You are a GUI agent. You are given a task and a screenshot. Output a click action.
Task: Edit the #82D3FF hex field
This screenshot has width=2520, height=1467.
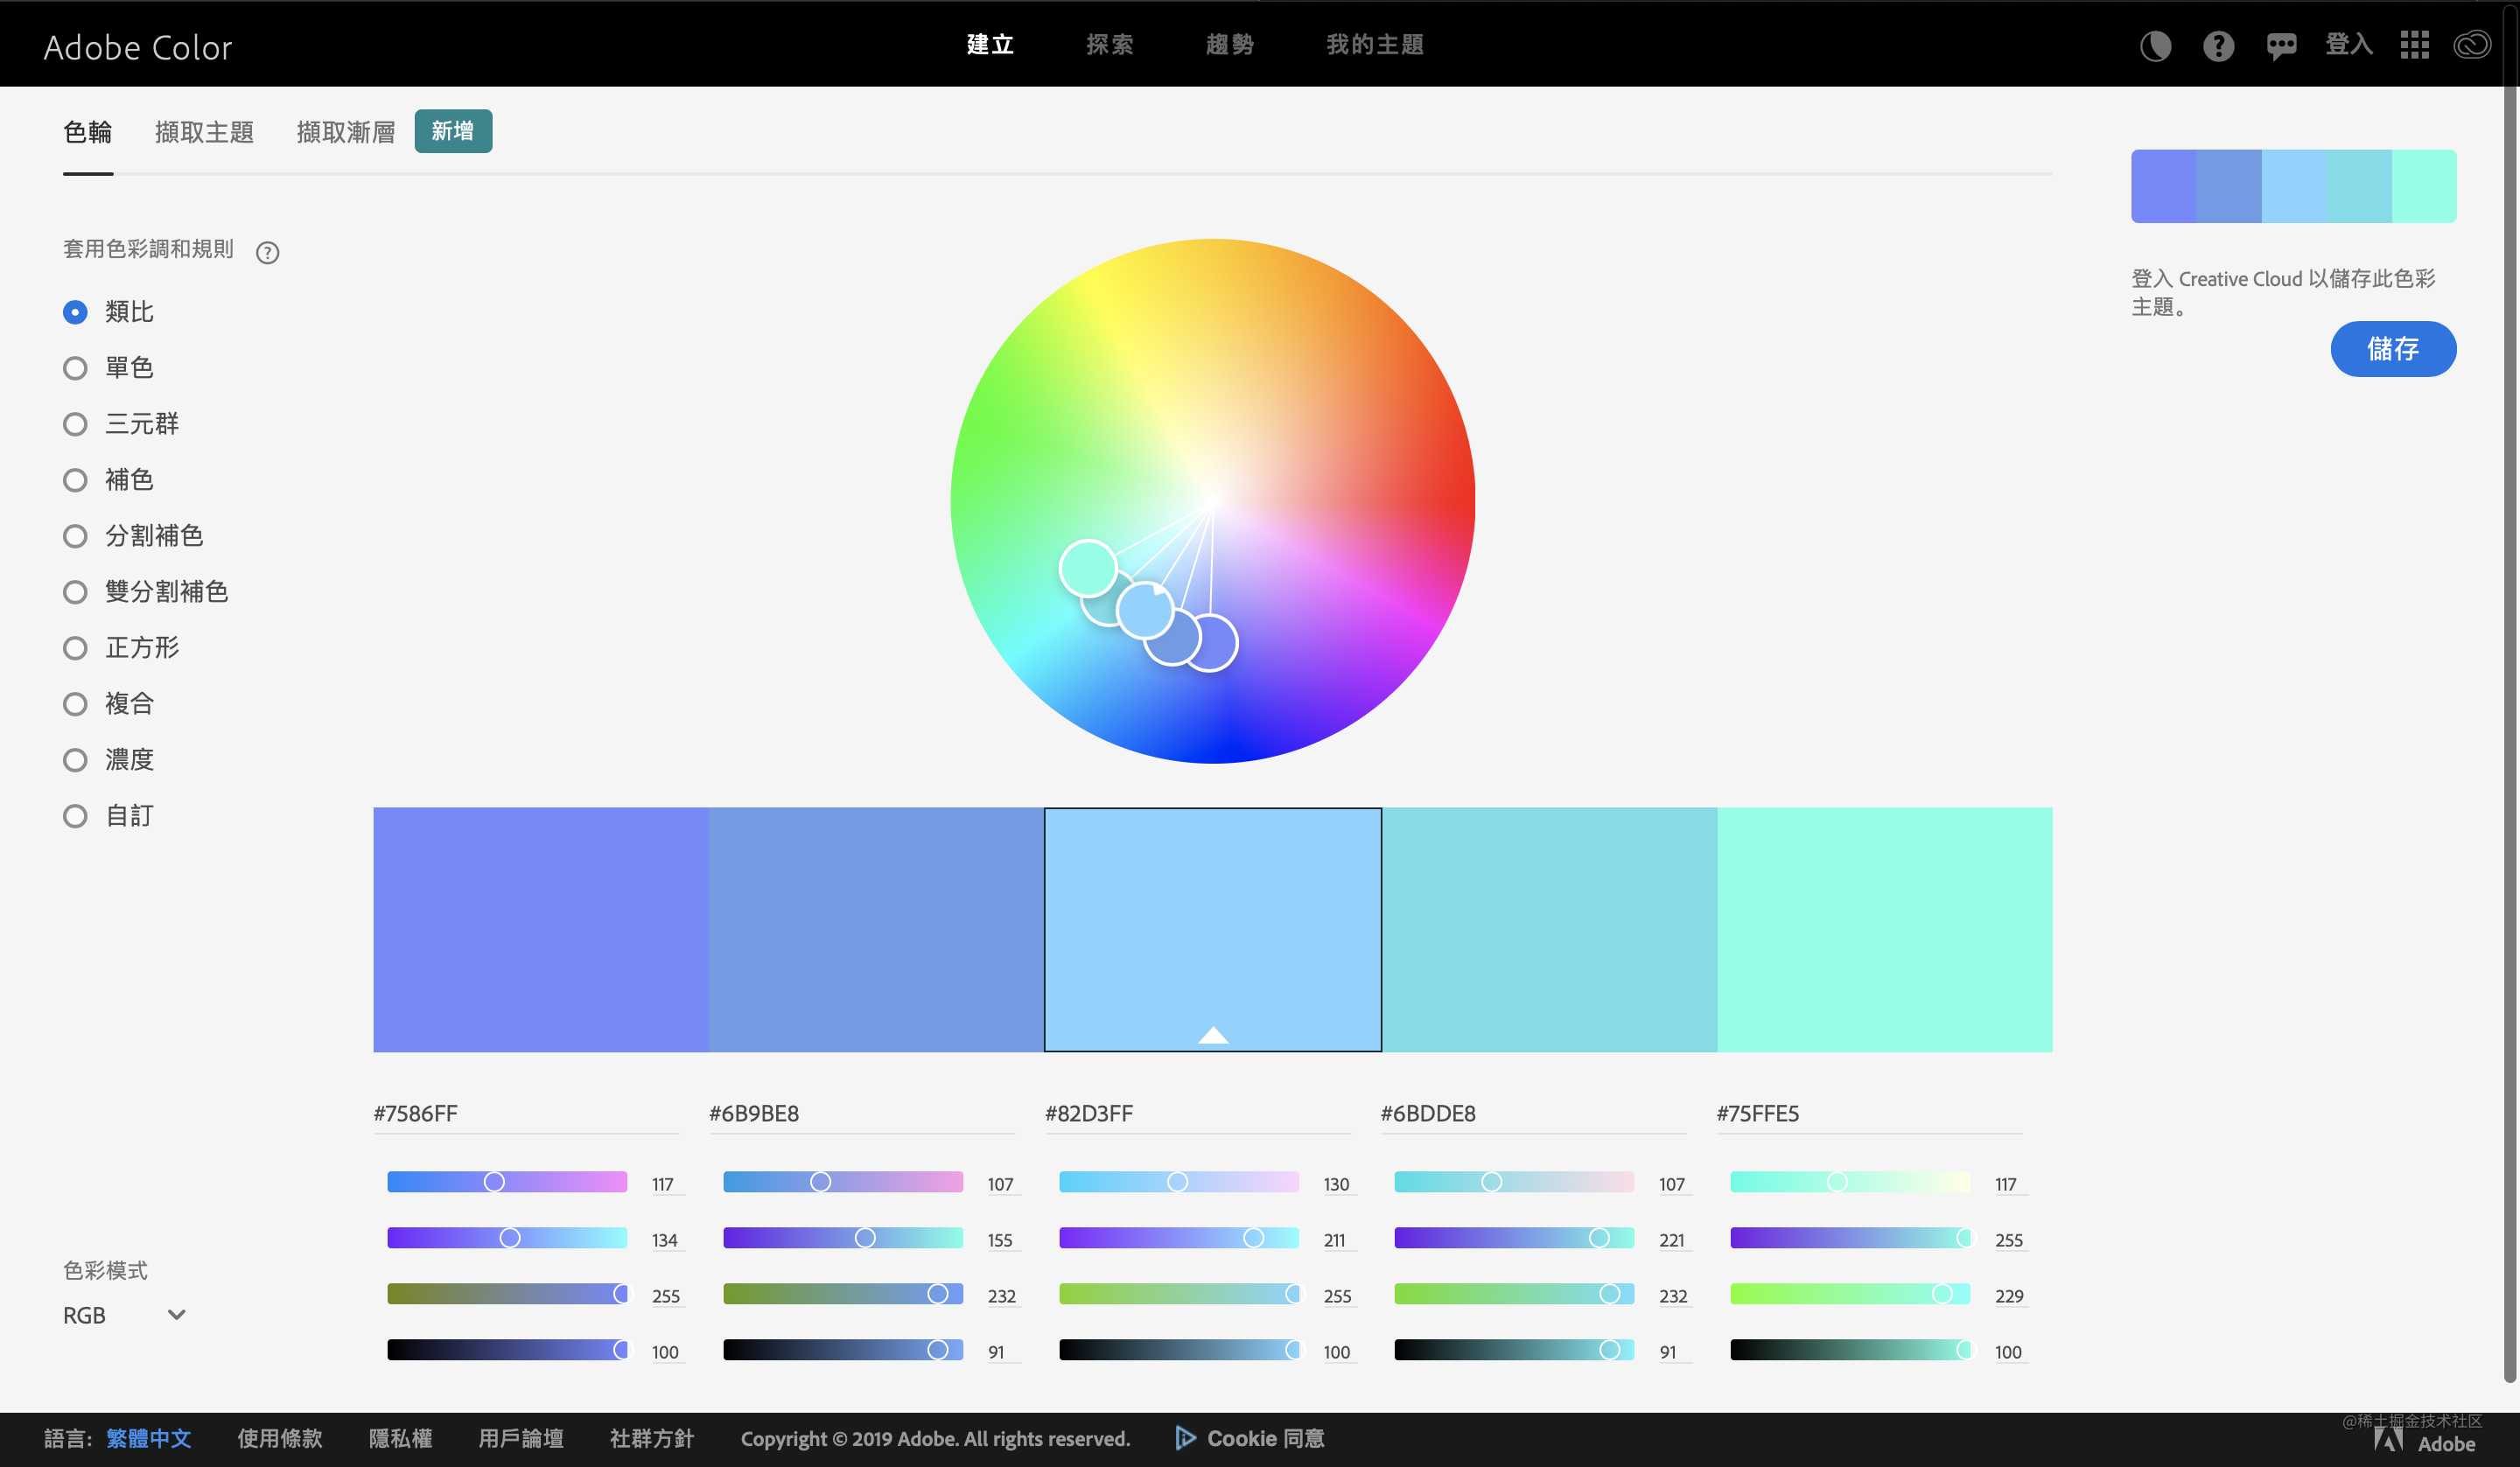pyautogui.click(x=1198, y=1114)
